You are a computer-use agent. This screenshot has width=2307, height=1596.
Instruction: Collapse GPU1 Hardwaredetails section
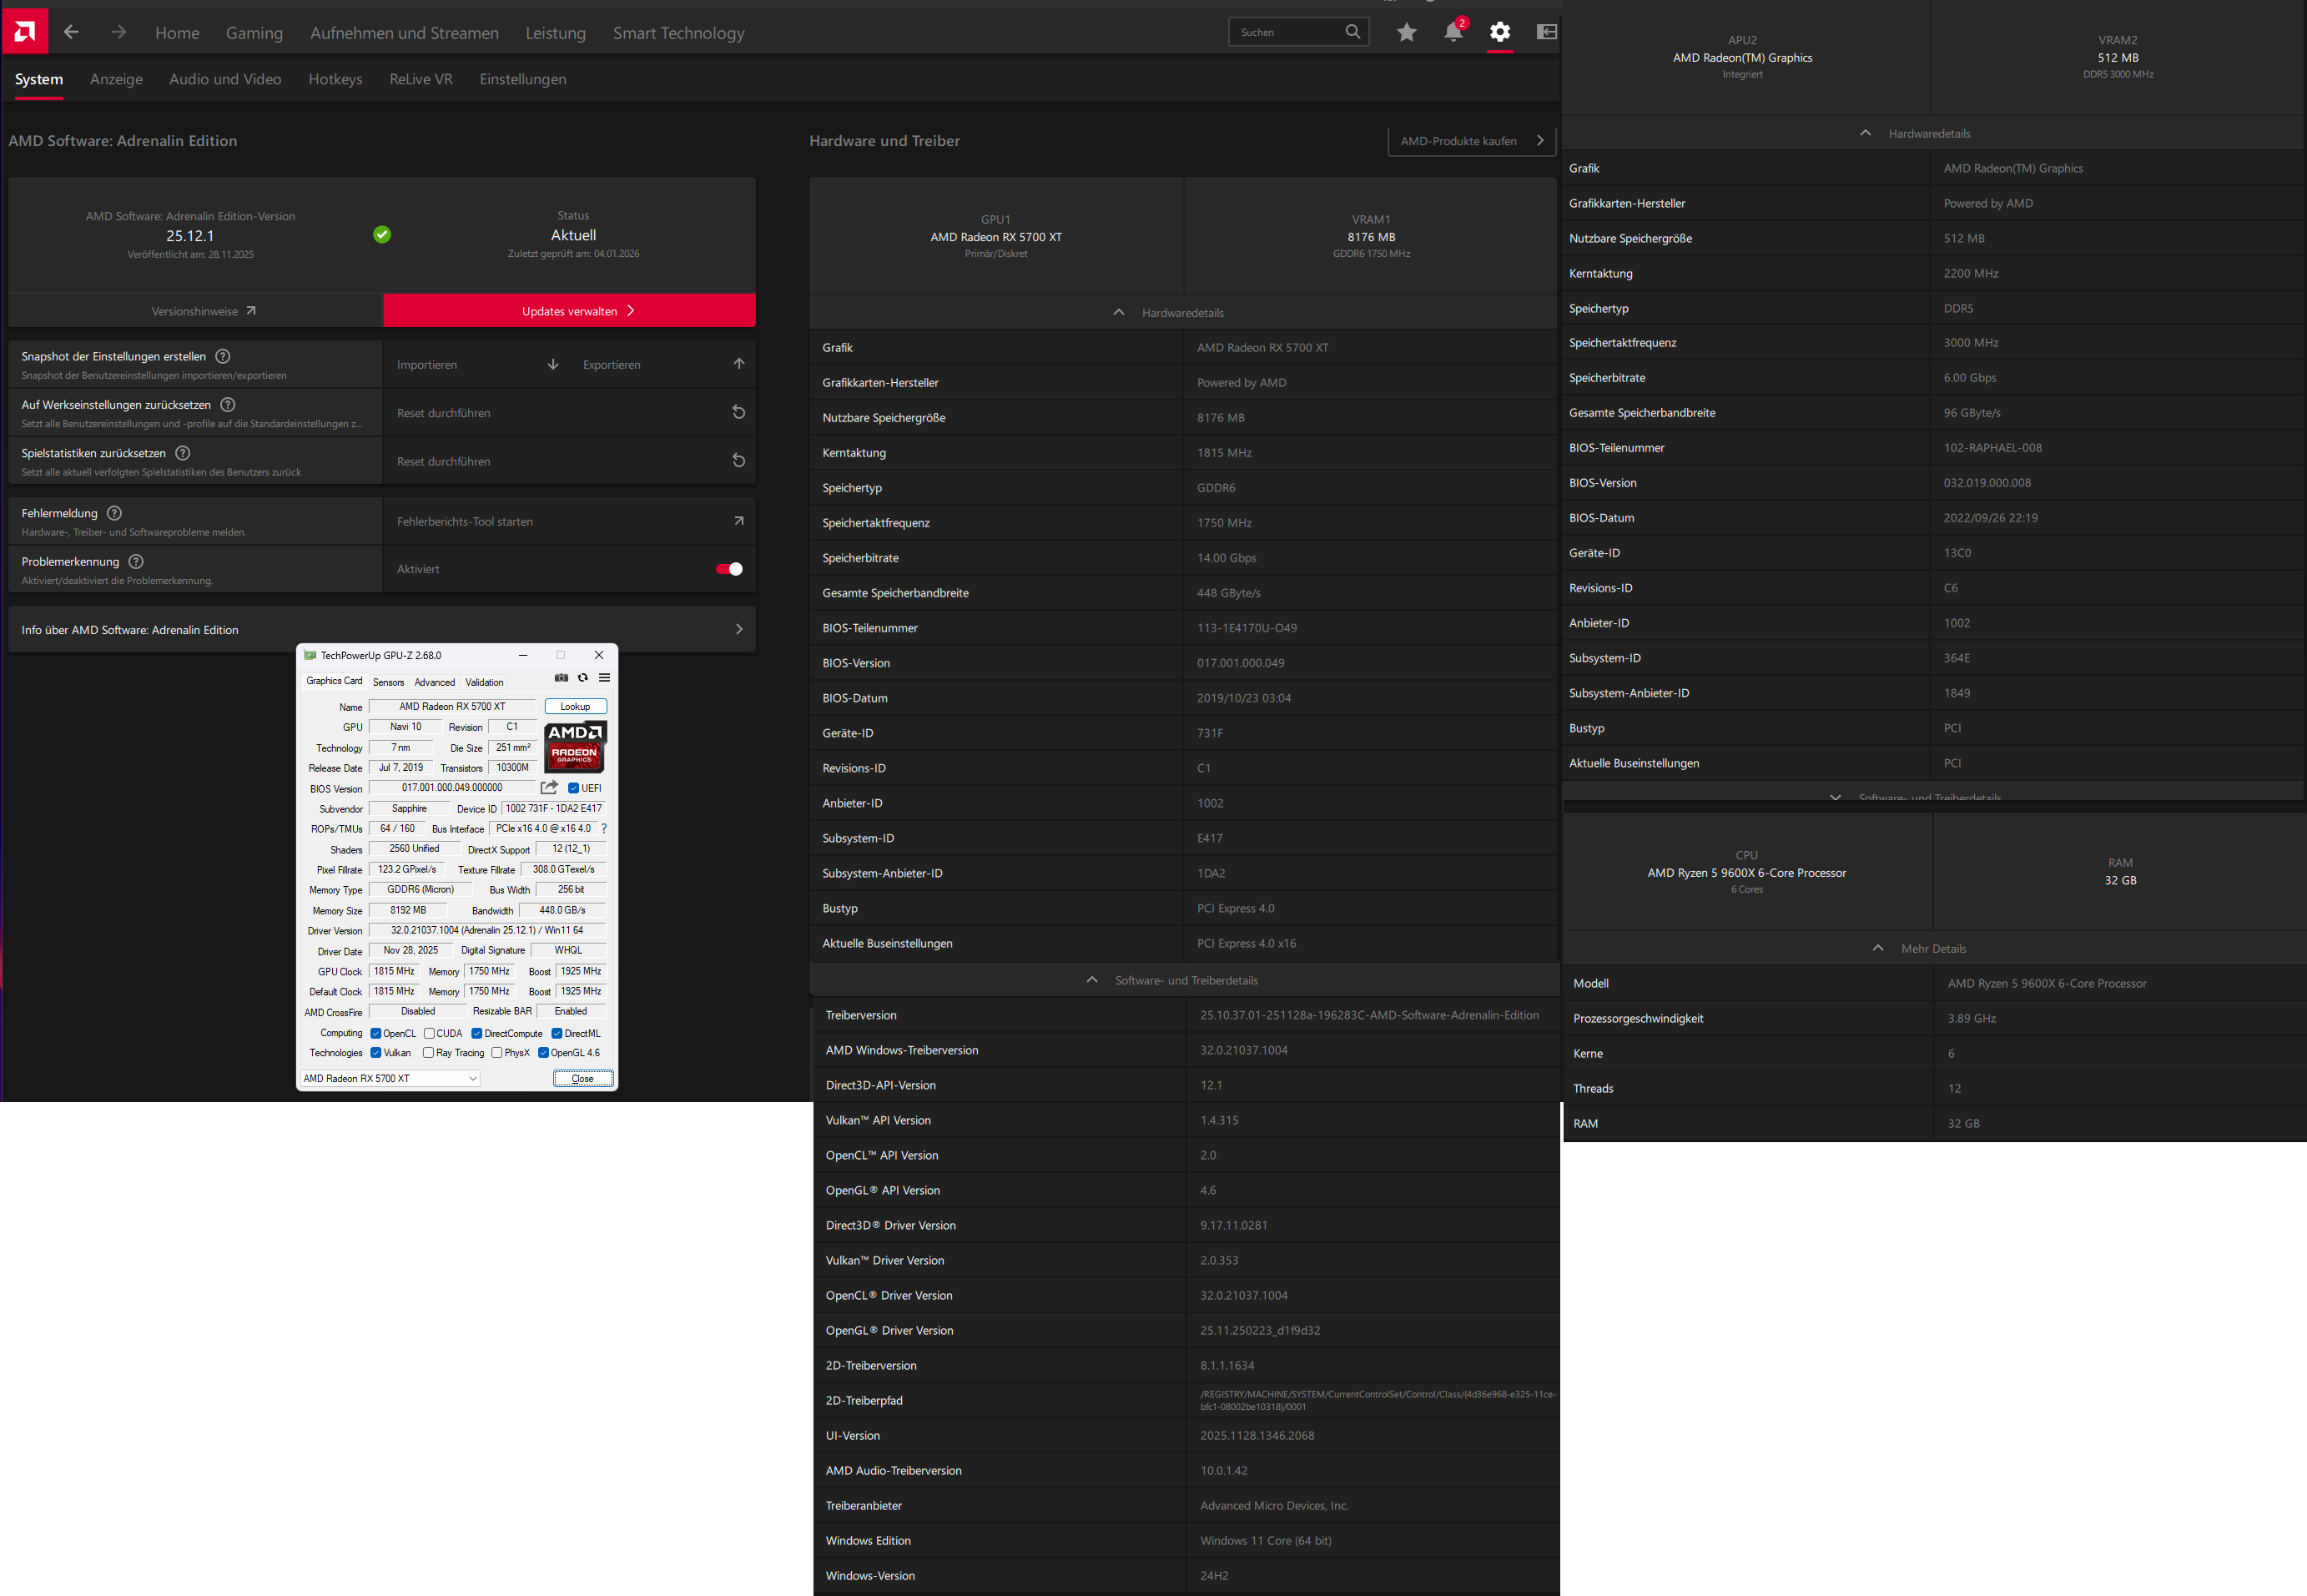[1183, 312]
